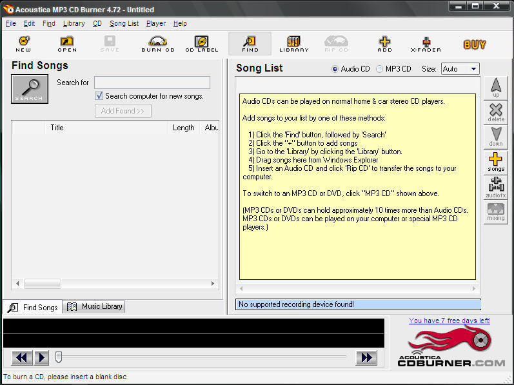The width and height of the screenshot is (514, 385).
Task: Click the results scrollbar left arrow
Action: [x=17, y=283]
